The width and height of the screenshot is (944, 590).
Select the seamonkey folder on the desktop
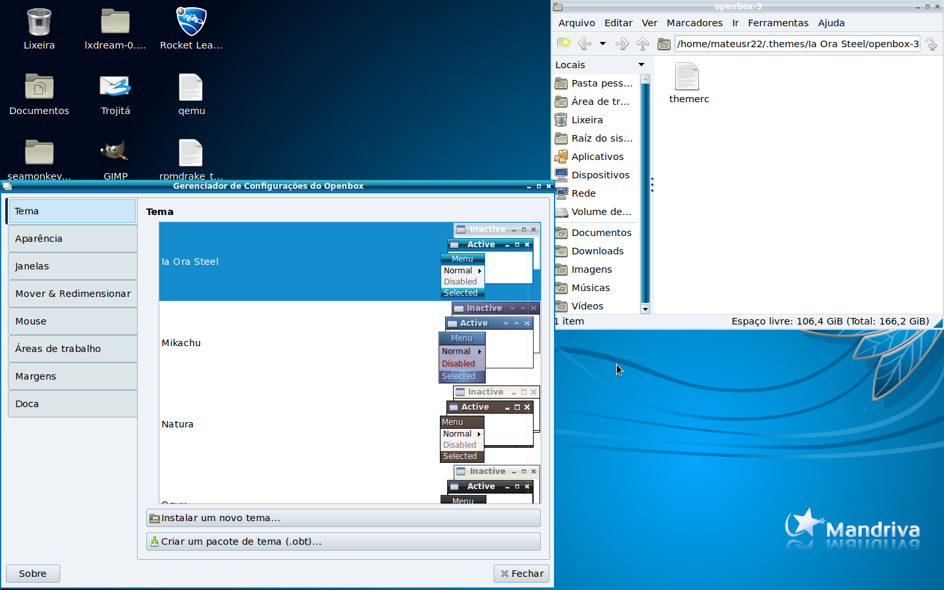(39, 159)
